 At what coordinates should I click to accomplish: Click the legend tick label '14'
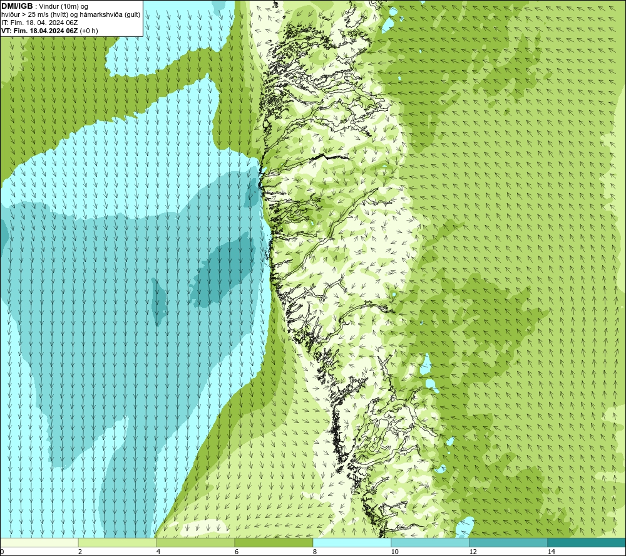[x=551, y=552]
